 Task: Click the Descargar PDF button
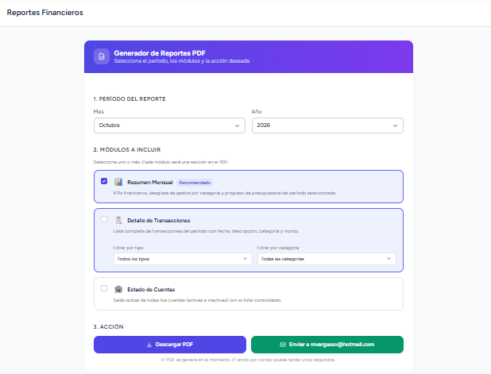tap(170, 345)
